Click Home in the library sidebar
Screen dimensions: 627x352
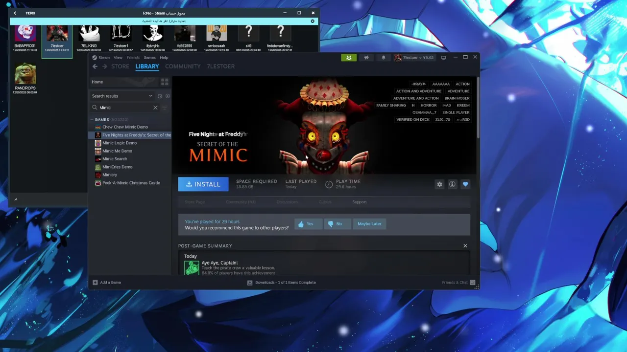point(97,82)
